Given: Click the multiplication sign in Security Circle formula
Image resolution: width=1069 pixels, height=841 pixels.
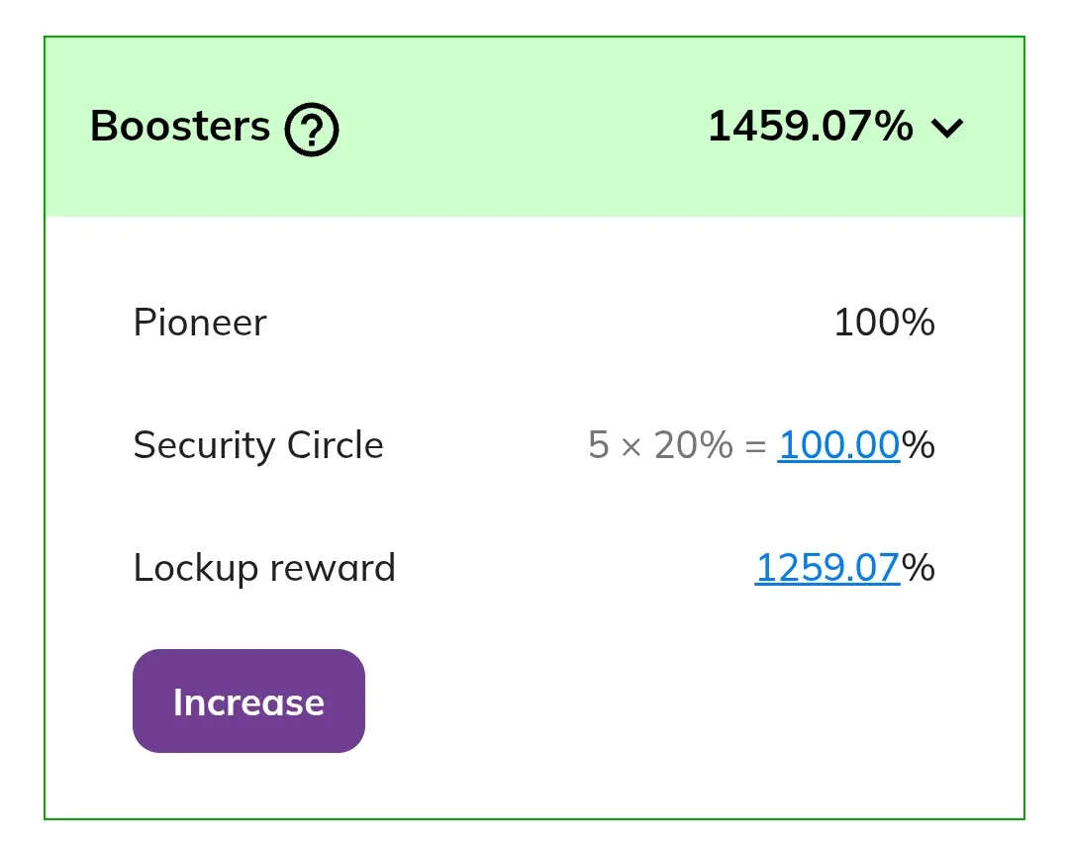Looking at the screenshot, I should [631, 447].
